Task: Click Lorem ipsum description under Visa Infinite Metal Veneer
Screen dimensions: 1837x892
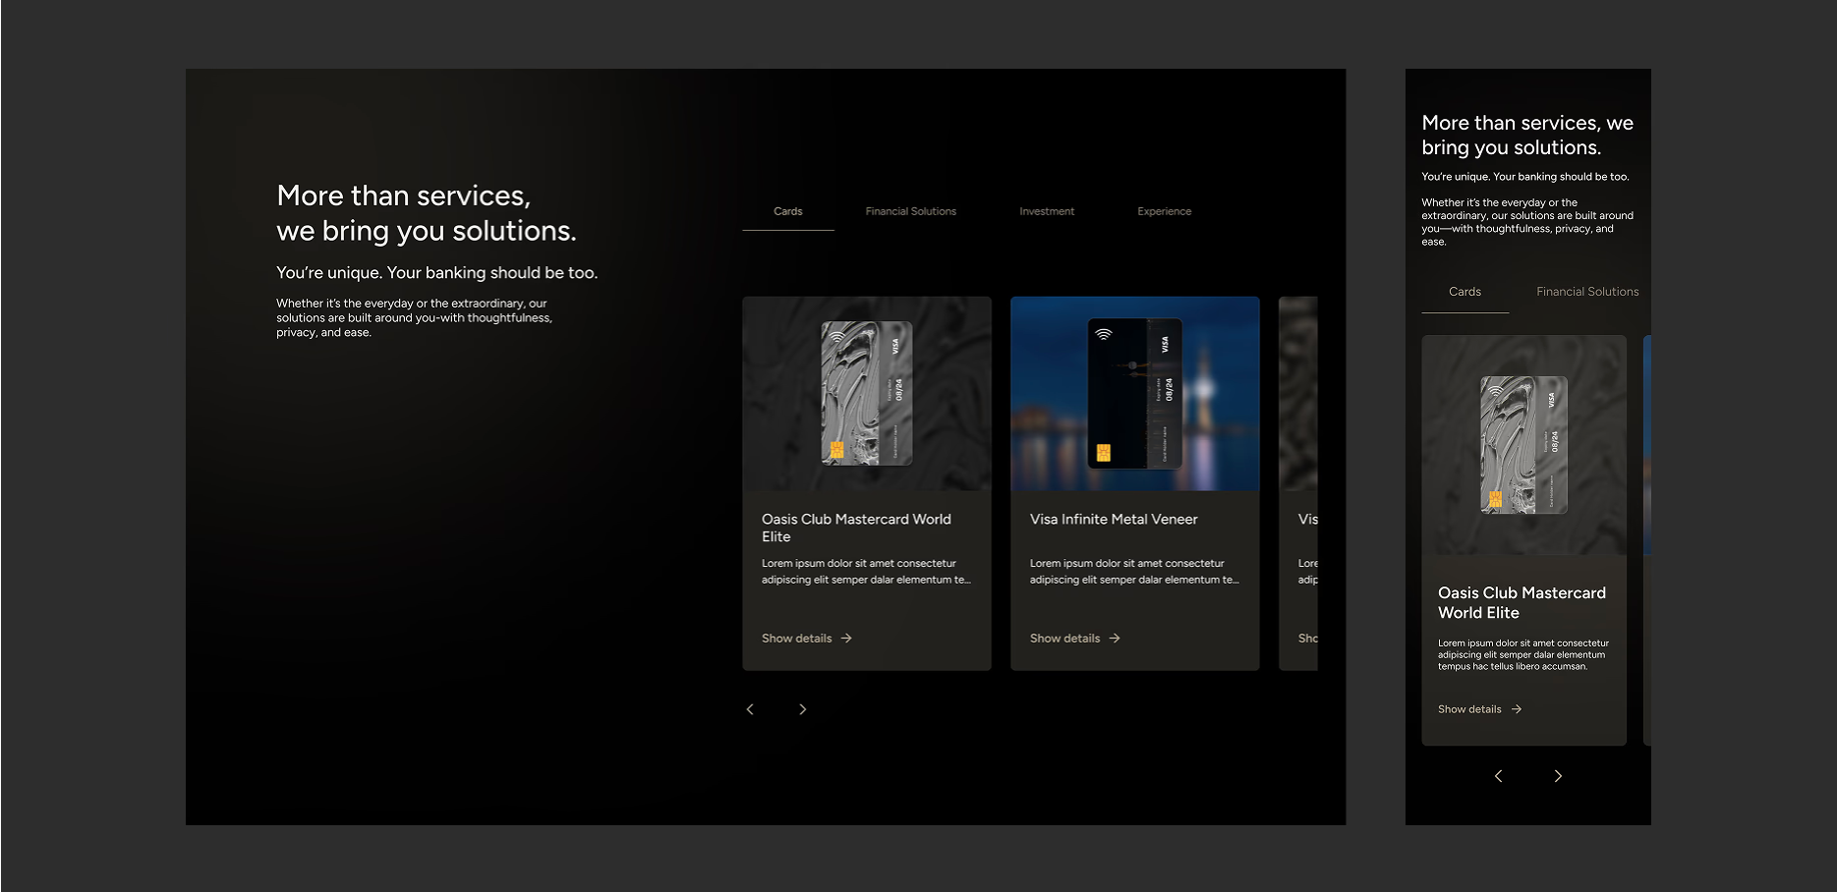Action: (1134, 572)
